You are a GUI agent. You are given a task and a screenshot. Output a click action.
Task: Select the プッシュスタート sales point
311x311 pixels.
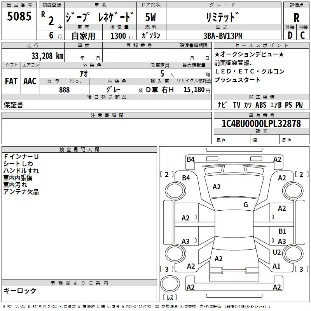tap(238, 80)
